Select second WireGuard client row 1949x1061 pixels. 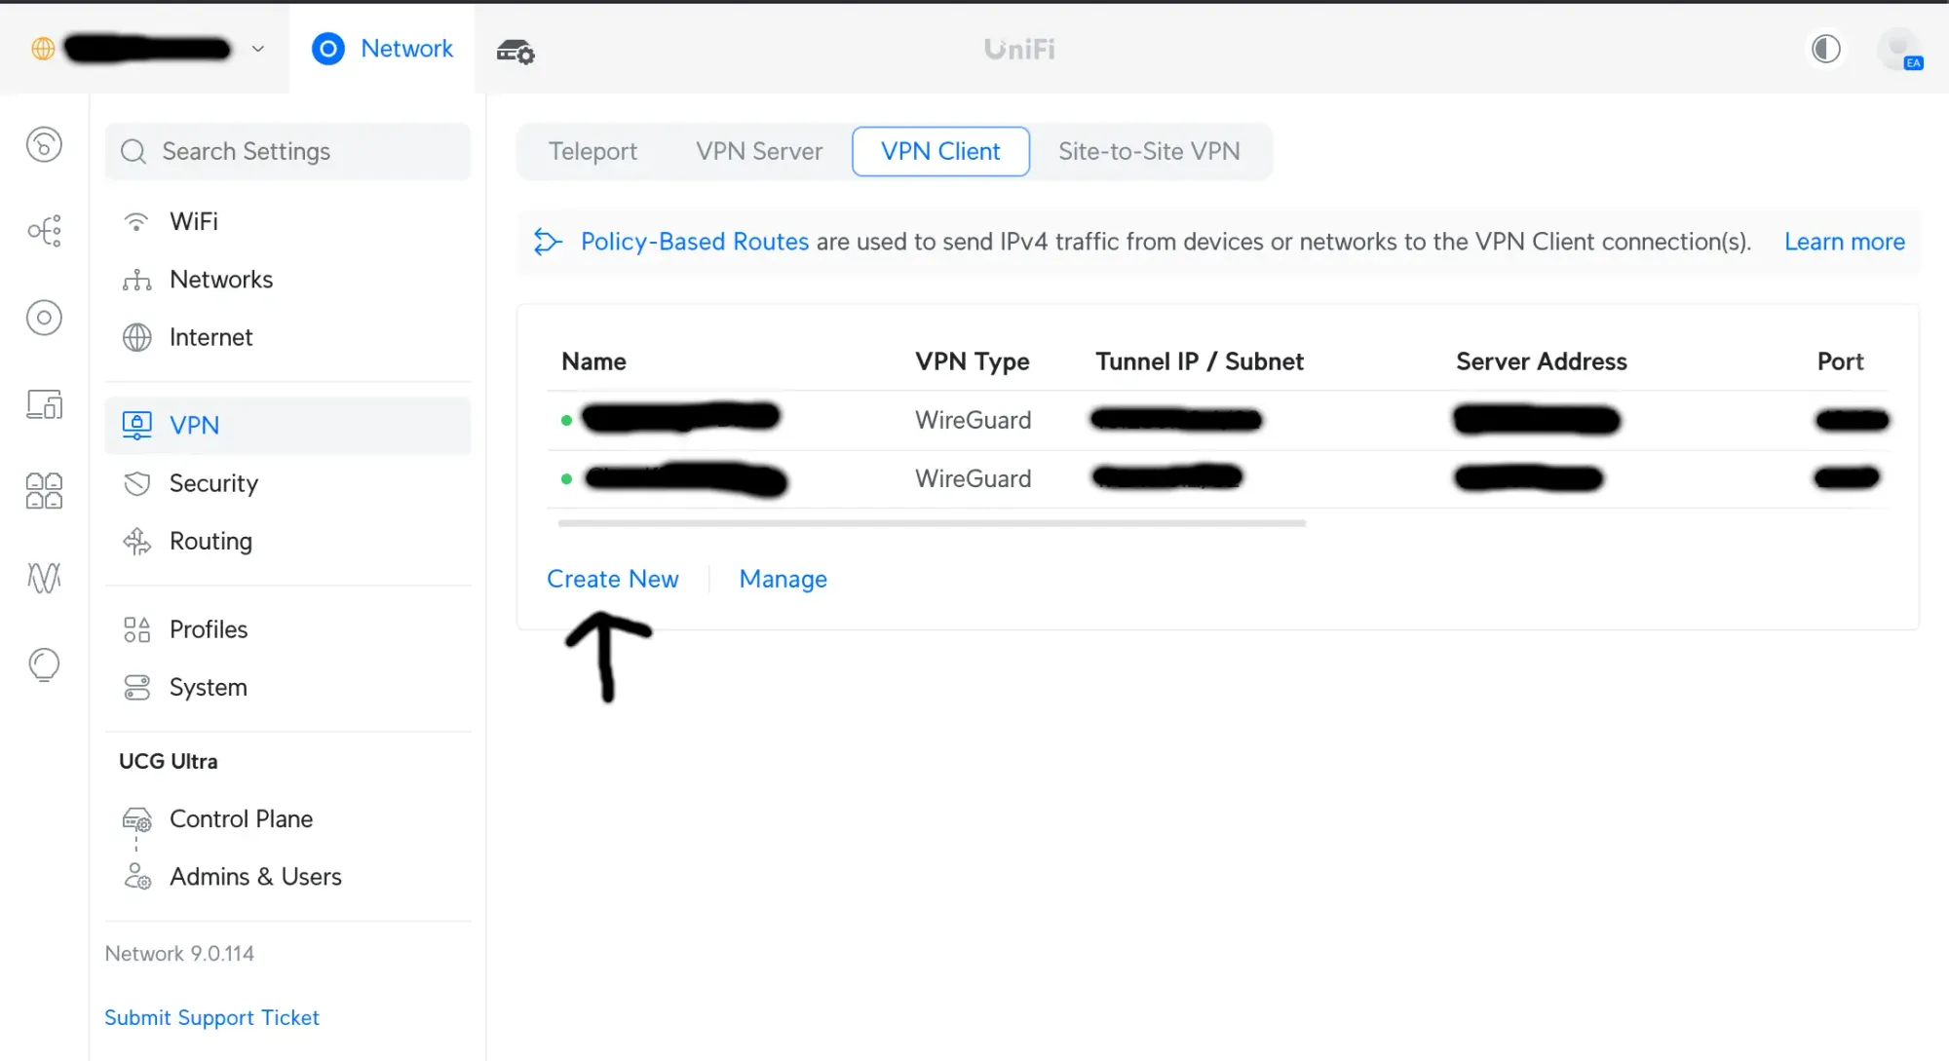[1218, 479]
